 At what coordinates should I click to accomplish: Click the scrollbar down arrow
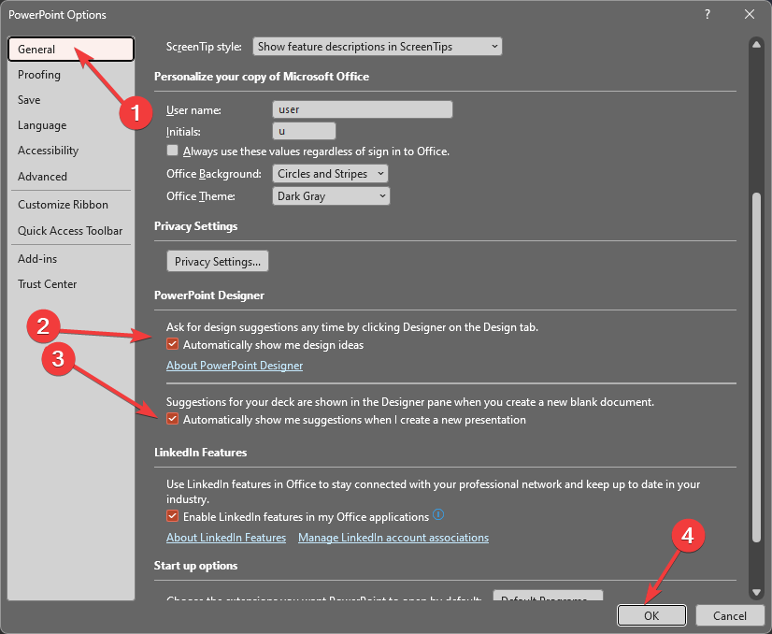(756, 592)
